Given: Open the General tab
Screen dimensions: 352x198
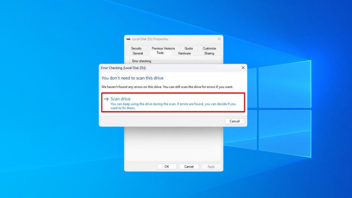Looking at the screenshot, I should [x=137, y=53].
